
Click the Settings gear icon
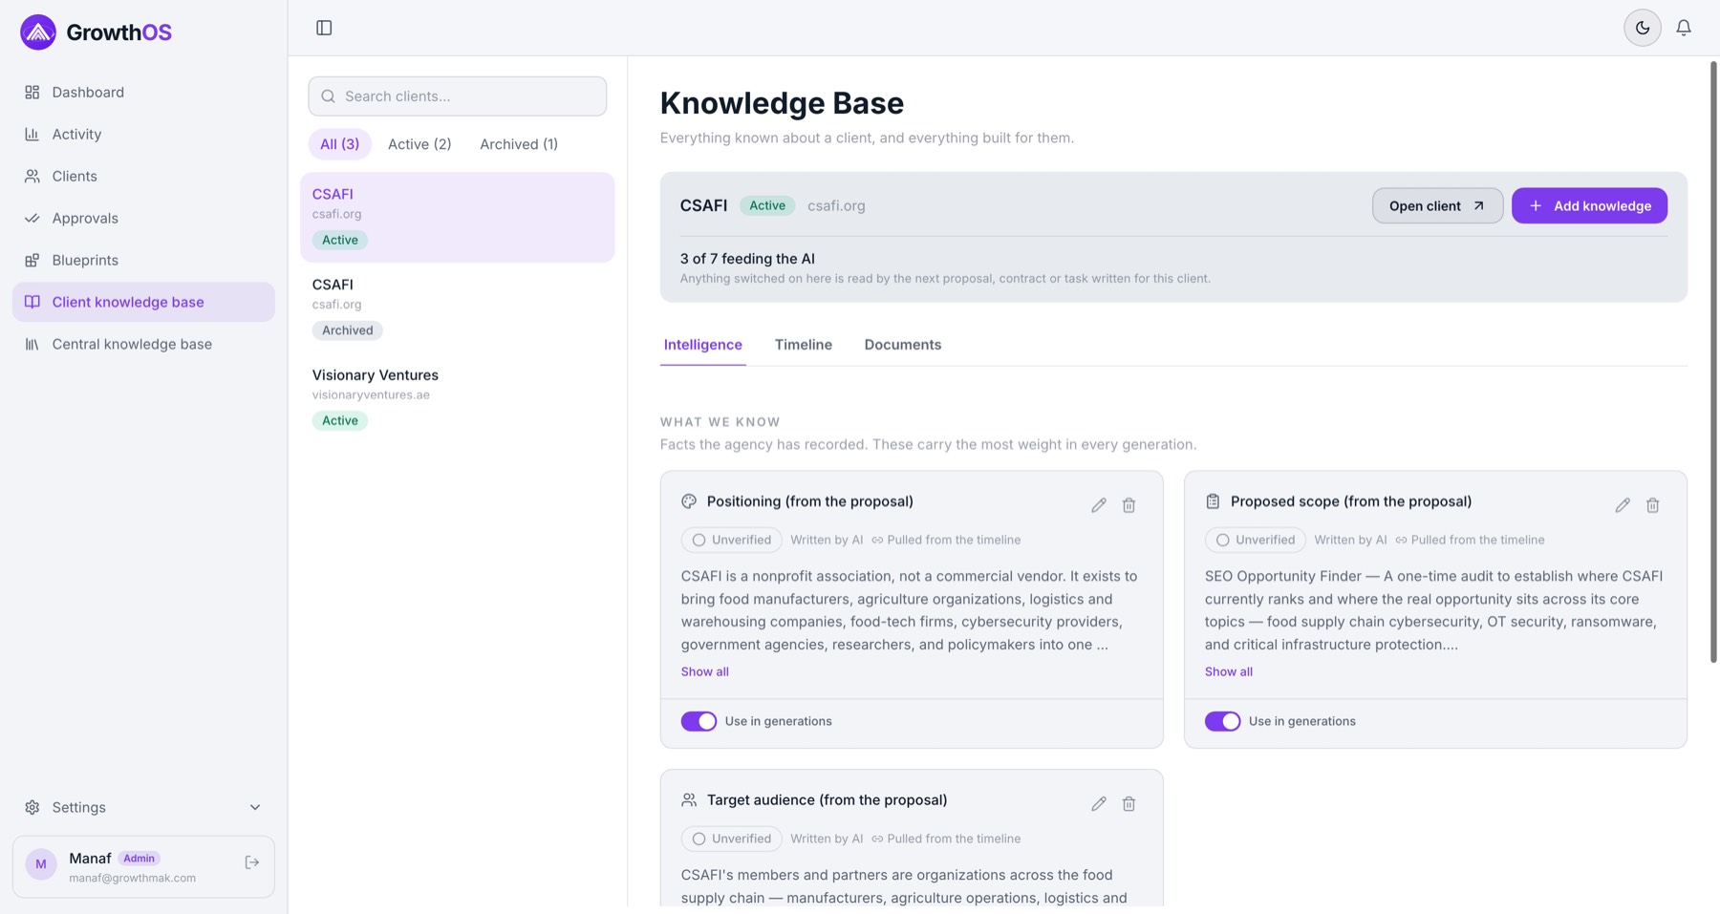click(x=32, y=807)
